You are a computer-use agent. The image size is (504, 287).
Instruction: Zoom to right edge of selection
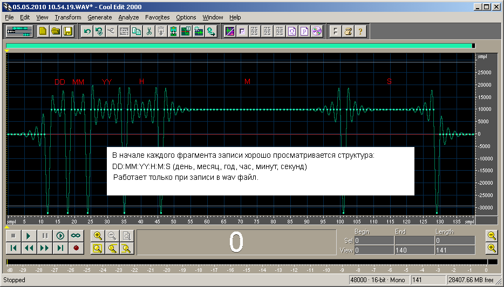coord(127,248)
